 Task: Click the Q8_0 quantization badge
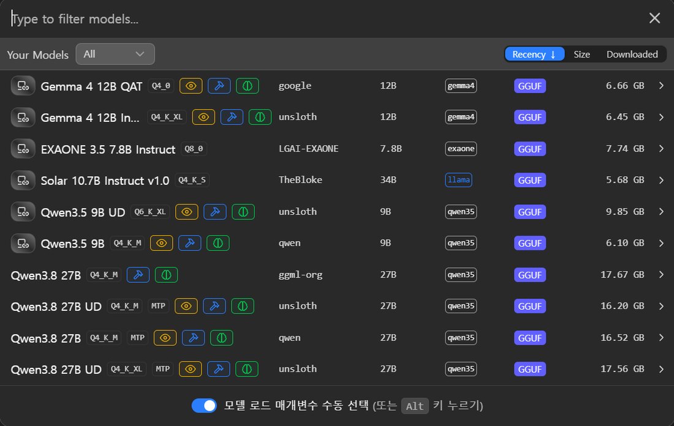point(194,149)
